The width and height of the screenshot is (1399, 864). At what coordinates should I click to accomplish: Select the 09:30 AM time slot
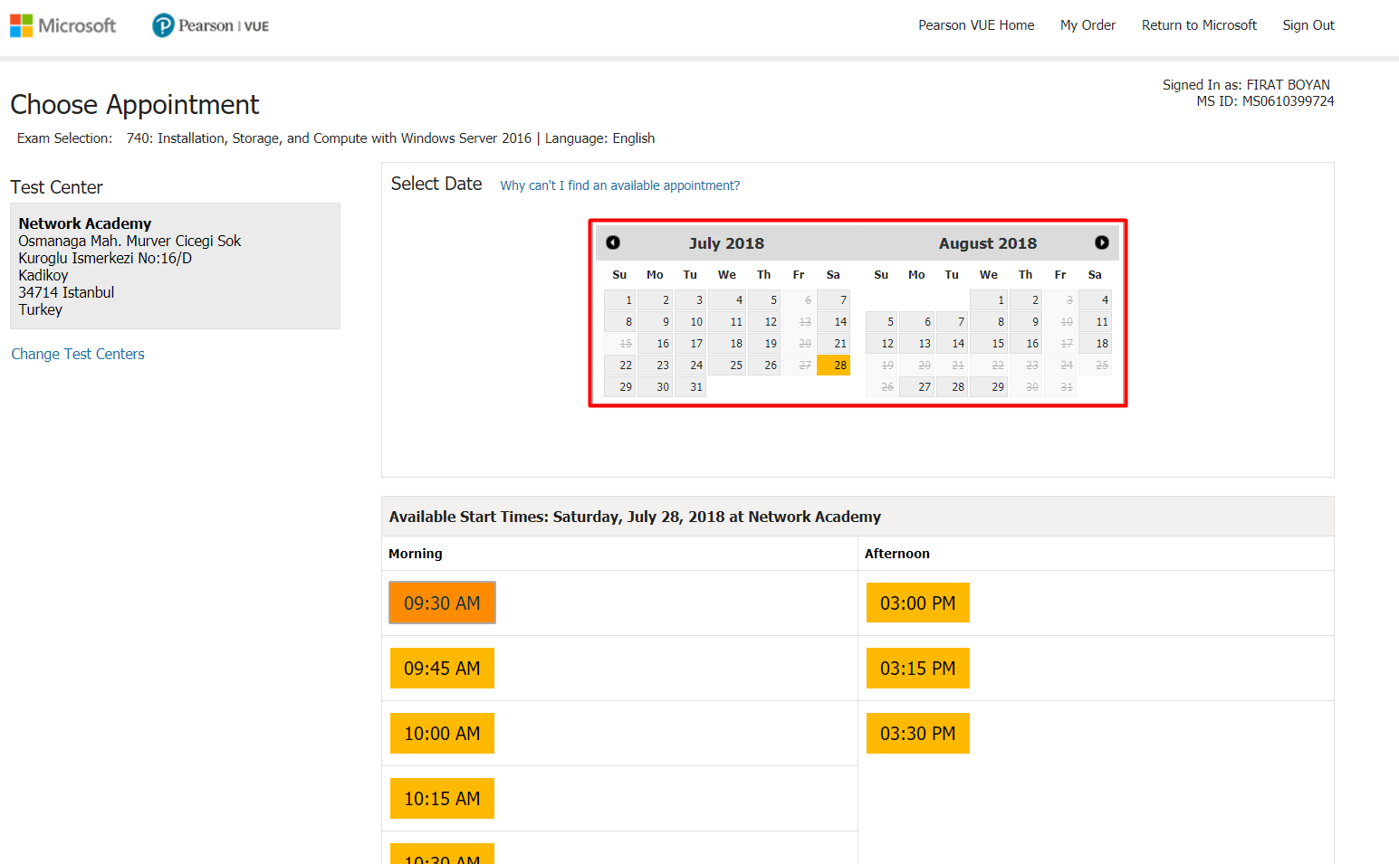tap(442, 603)
